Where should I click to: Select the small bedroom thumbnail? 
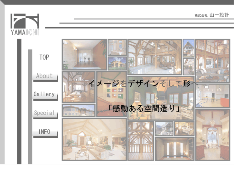(184, 128)
